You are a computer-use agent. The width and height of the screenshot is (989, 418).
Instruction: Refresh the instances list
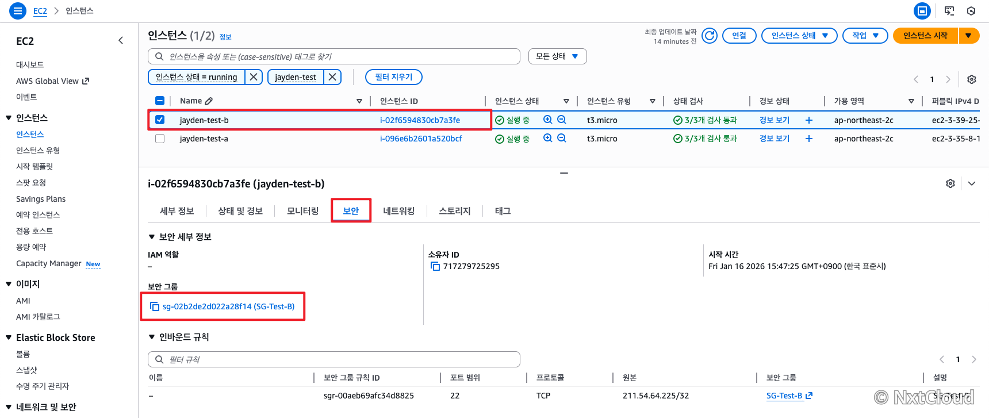click(x=710, y=36)
